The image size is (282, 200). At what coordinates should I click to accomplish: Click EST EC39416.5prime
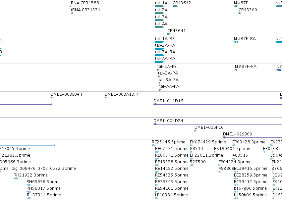click(236, 172)
